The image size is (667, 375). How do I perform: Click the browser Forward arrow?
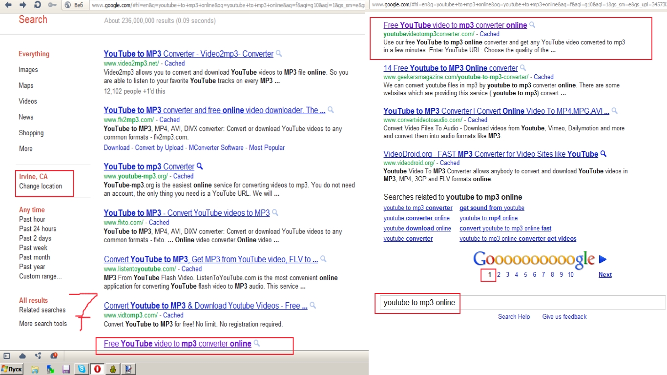[x=23, y=5]
